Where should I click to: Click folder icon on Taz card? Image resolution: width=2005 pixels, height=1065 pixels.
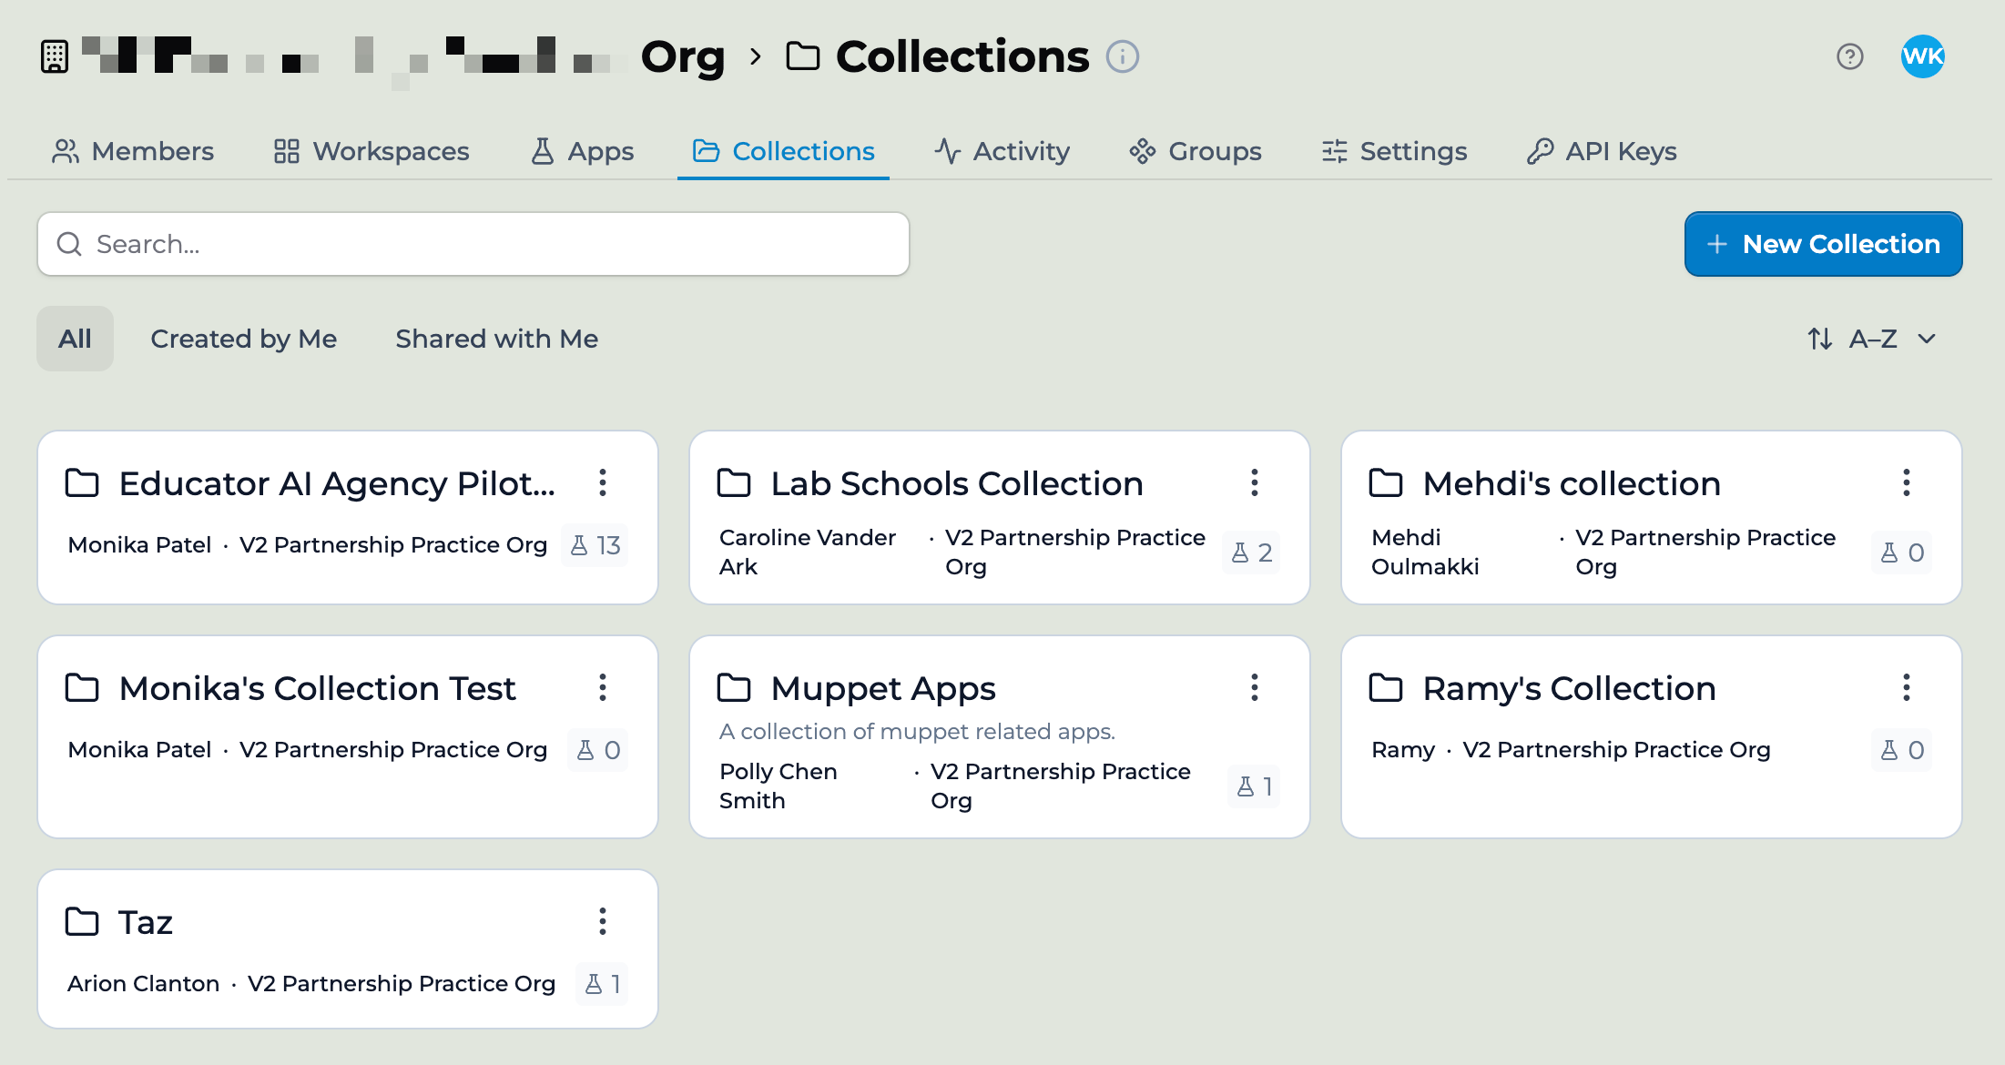[82, 921]
